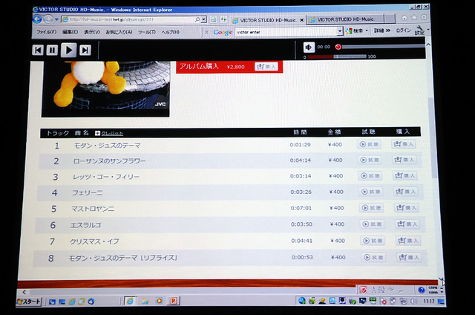Expand the クレジット credits link

pos(109,134)
